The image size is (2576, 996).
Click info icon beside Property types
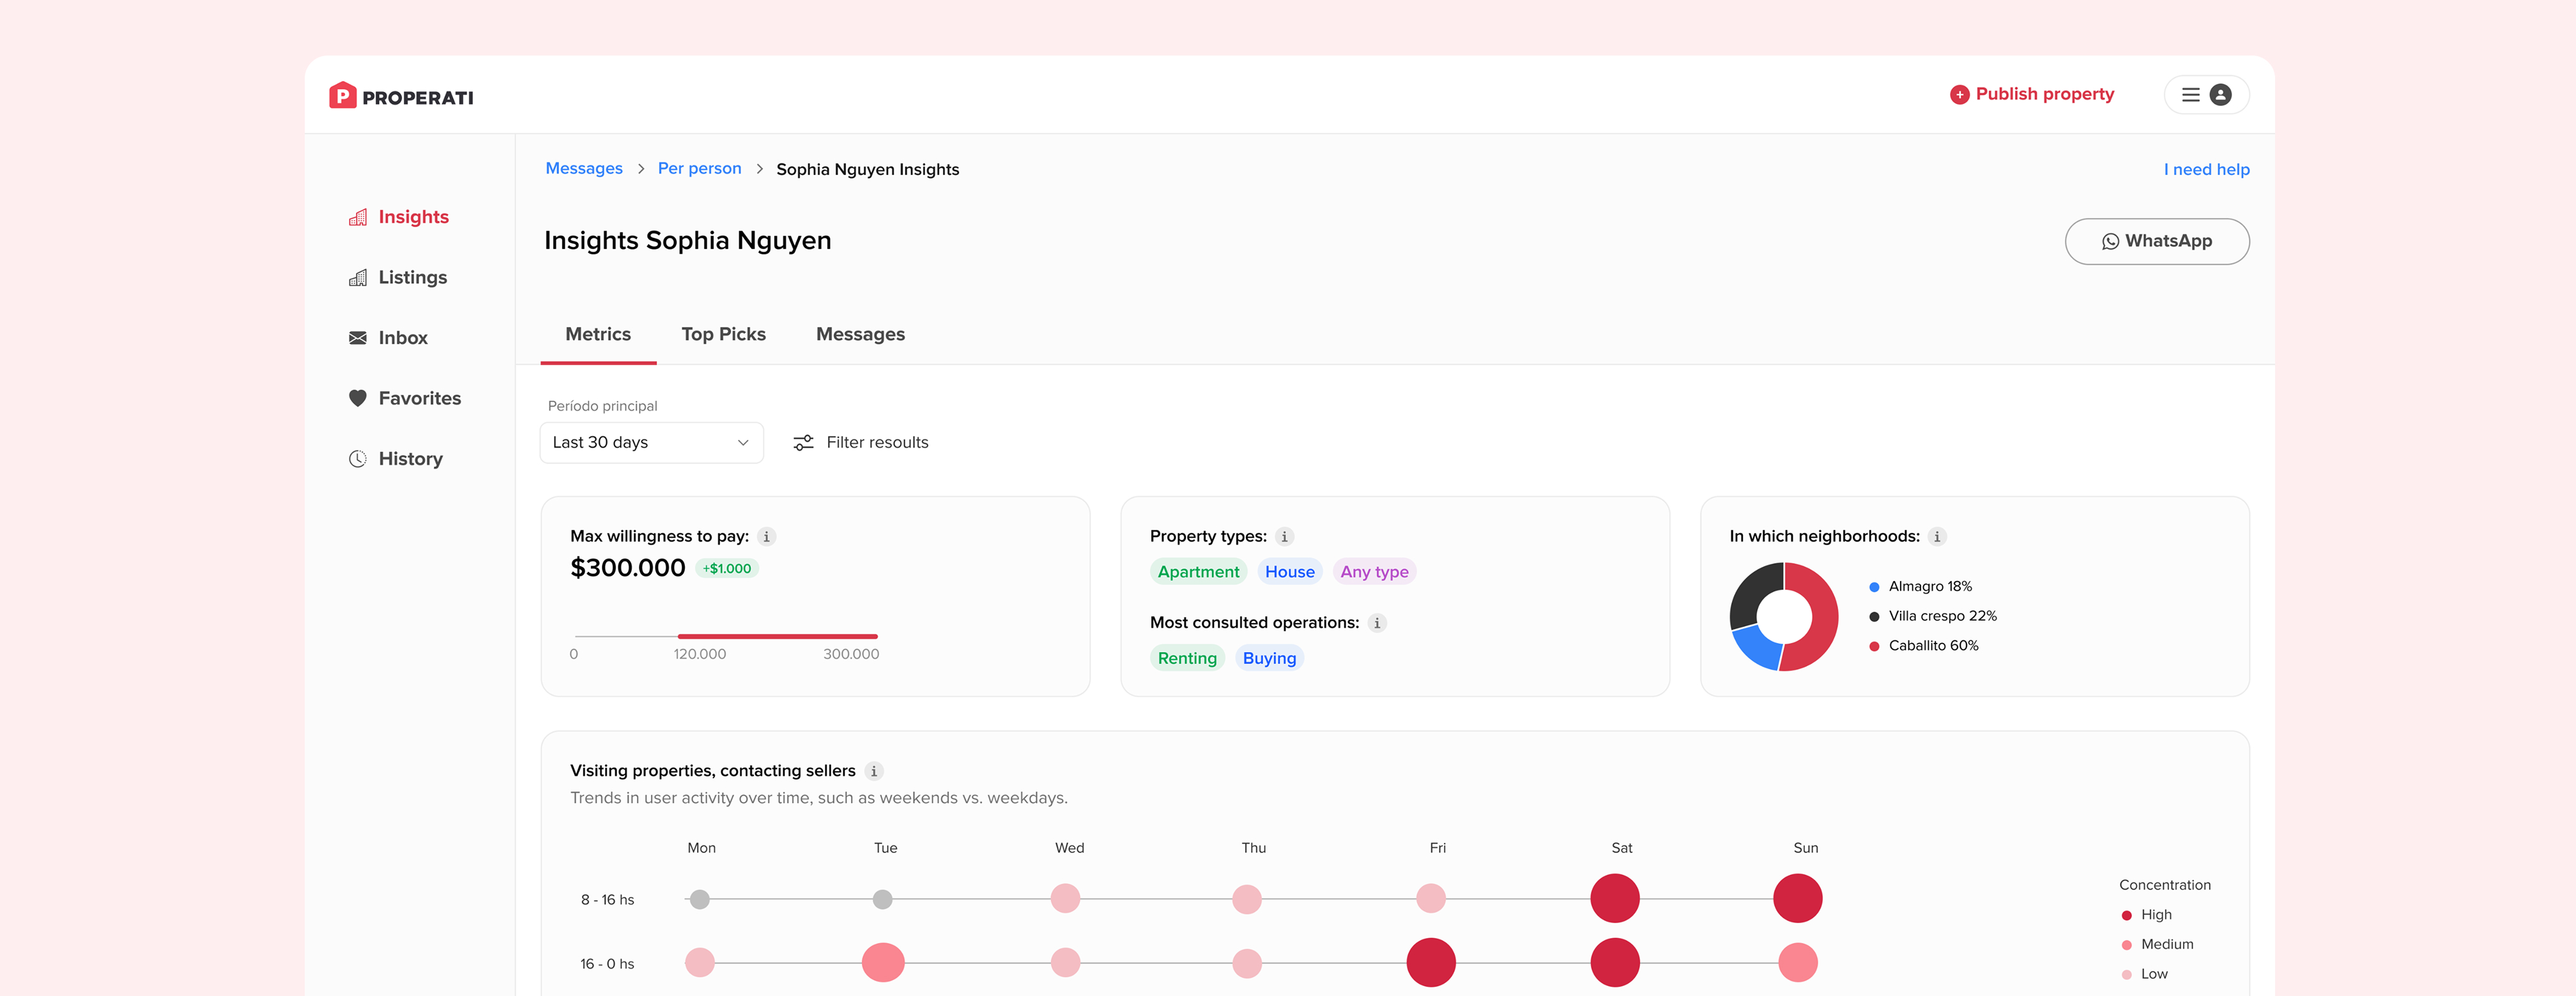click(1284, 536)
